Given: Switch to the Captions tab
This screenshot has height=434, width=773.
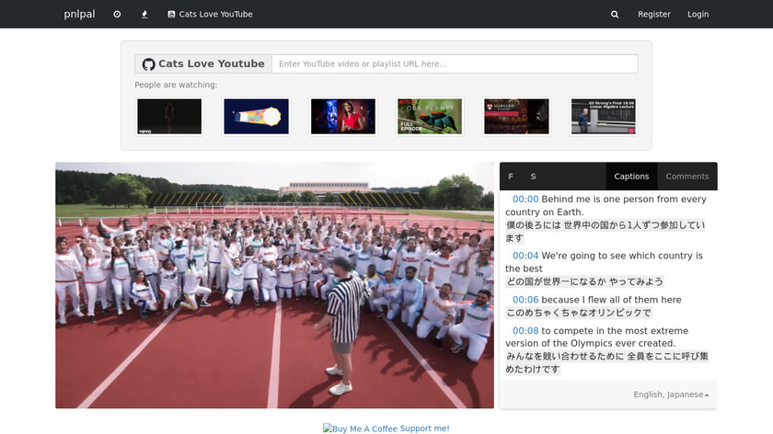Looking at the screenshot, I should coord(631,177).
